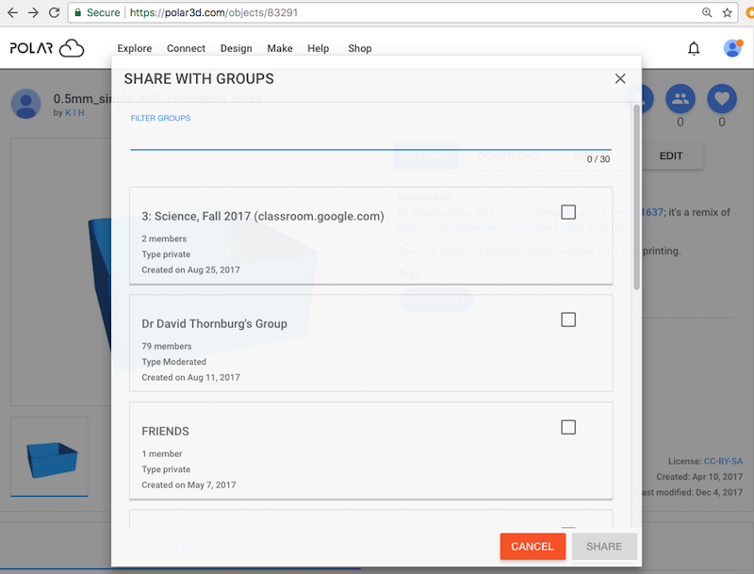Click the Polar Cloud logo

47,48
